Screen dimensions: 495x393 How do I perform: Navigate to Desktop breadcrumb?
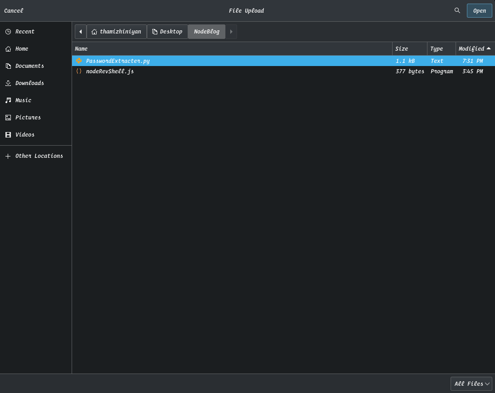pos(167,32)
